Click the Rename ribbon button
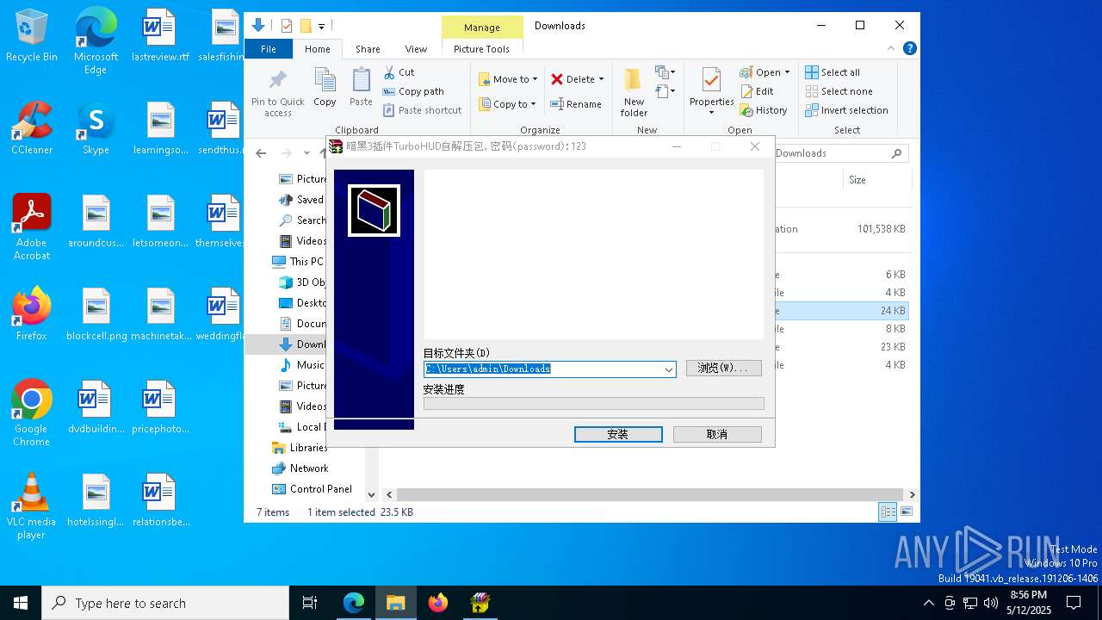 tap(576, 104)
